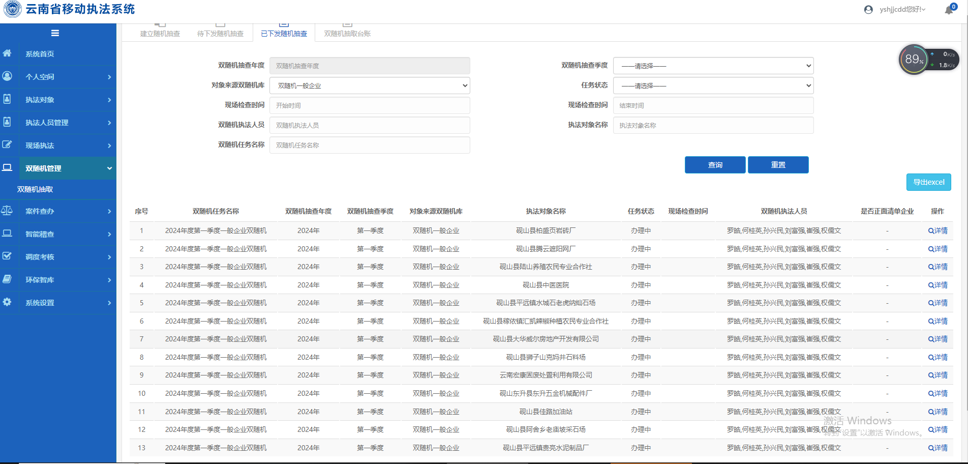The height and width of the screenshot is (464, 968).
Task: Click the 导出excel export button
Action: (928, 182)
